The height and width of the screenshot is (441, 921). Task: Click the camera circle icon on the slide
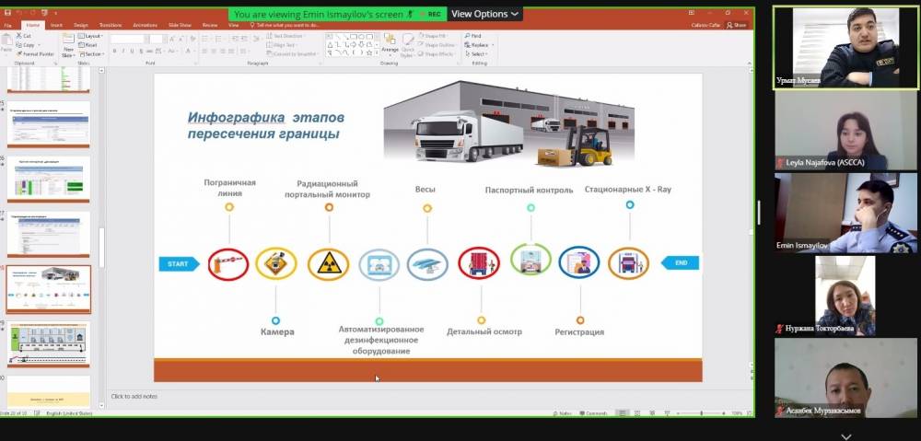pyautogui.click(x=276, y=263)
